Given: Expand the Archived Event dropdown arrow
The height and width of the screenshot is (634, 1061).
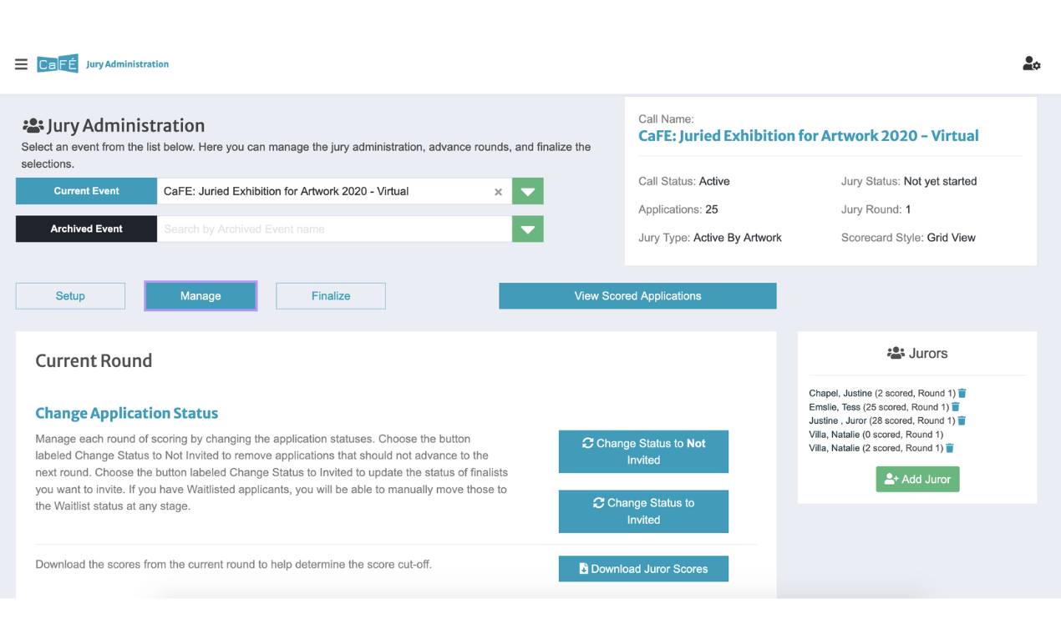Looking at the screenshot, I should pos(527,229).
